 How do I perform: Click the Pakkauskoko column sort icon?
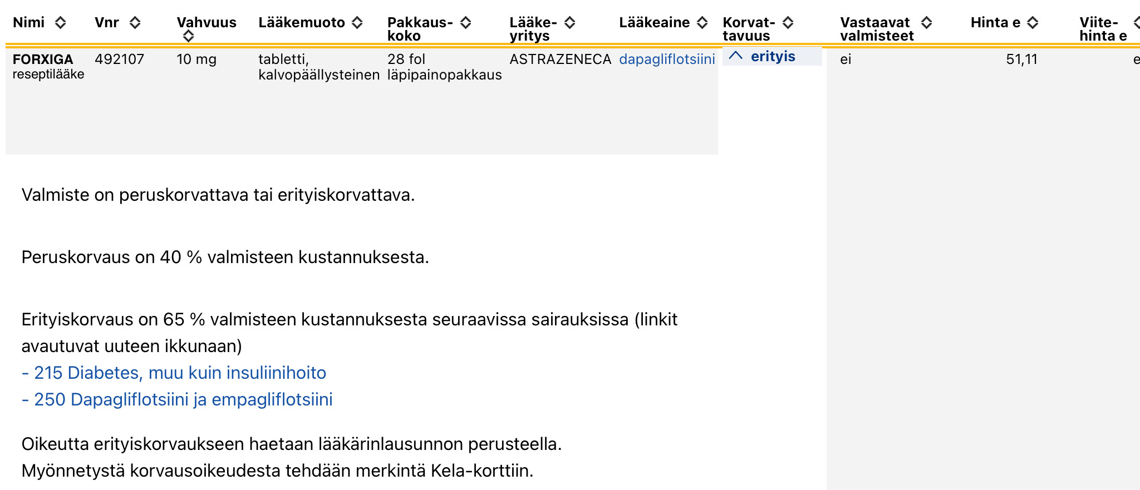(466, 23)
